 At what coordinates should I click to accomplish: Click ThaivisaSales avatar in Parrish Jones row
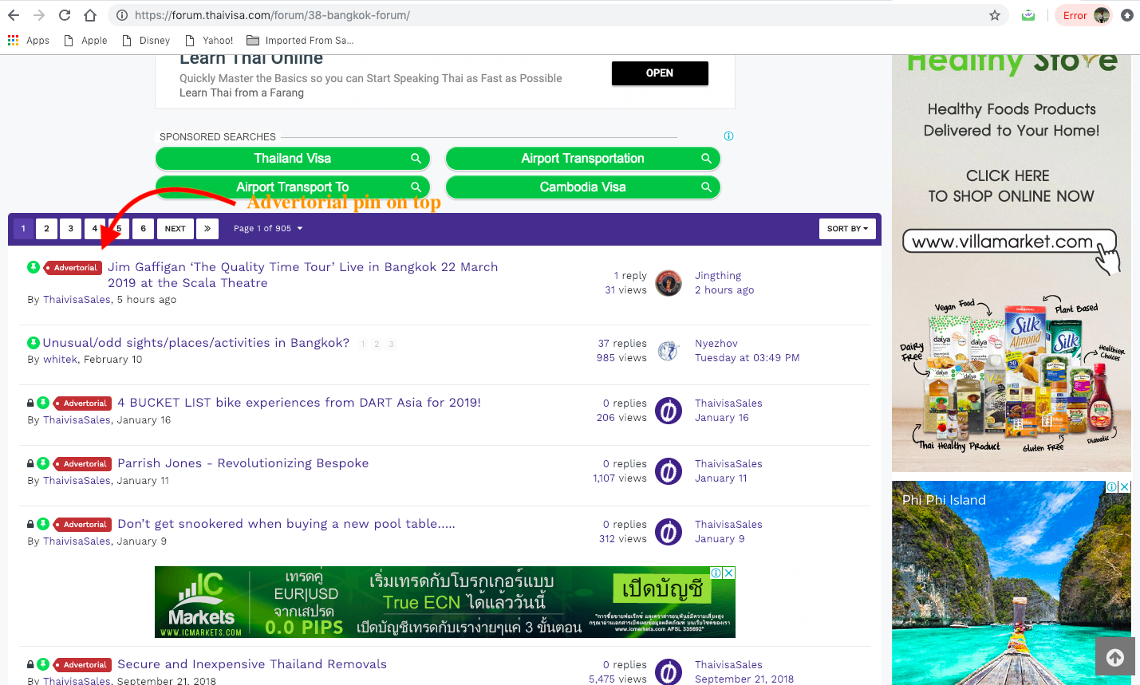669,471
